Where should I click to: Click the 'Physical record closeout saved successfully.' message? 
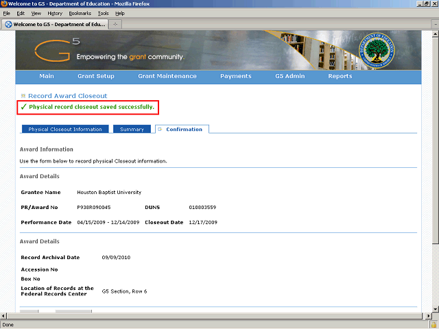[91, 107]
